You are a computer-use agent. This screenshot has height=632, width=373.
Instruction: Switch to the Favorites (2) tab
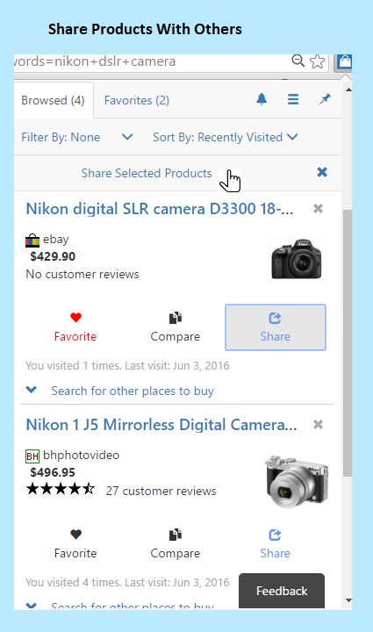tap(137, 100)
